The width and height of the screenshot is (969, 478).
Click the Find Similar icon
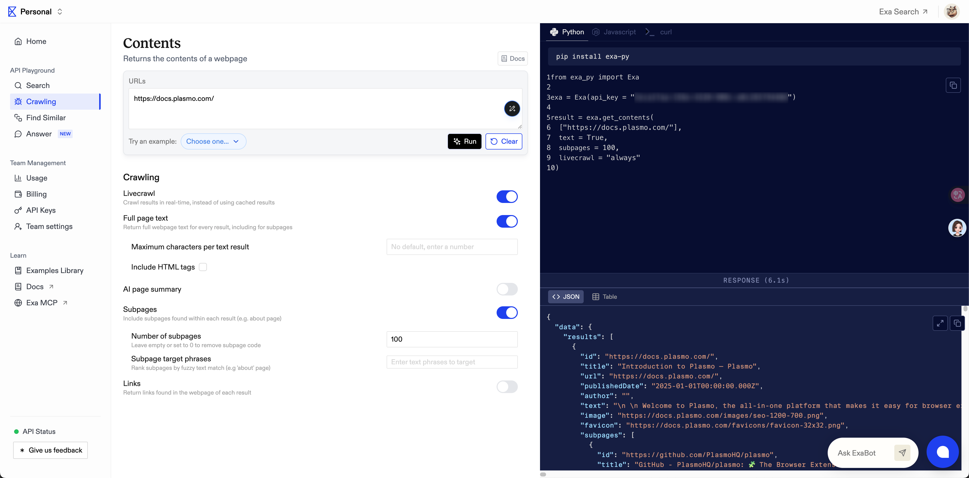click(18, 118)
